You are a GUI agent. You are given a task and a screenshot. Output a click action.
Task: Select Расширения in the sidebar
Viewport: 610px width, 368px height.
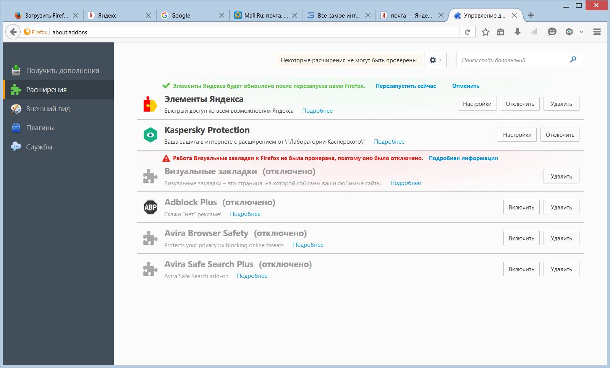[58, 89]
